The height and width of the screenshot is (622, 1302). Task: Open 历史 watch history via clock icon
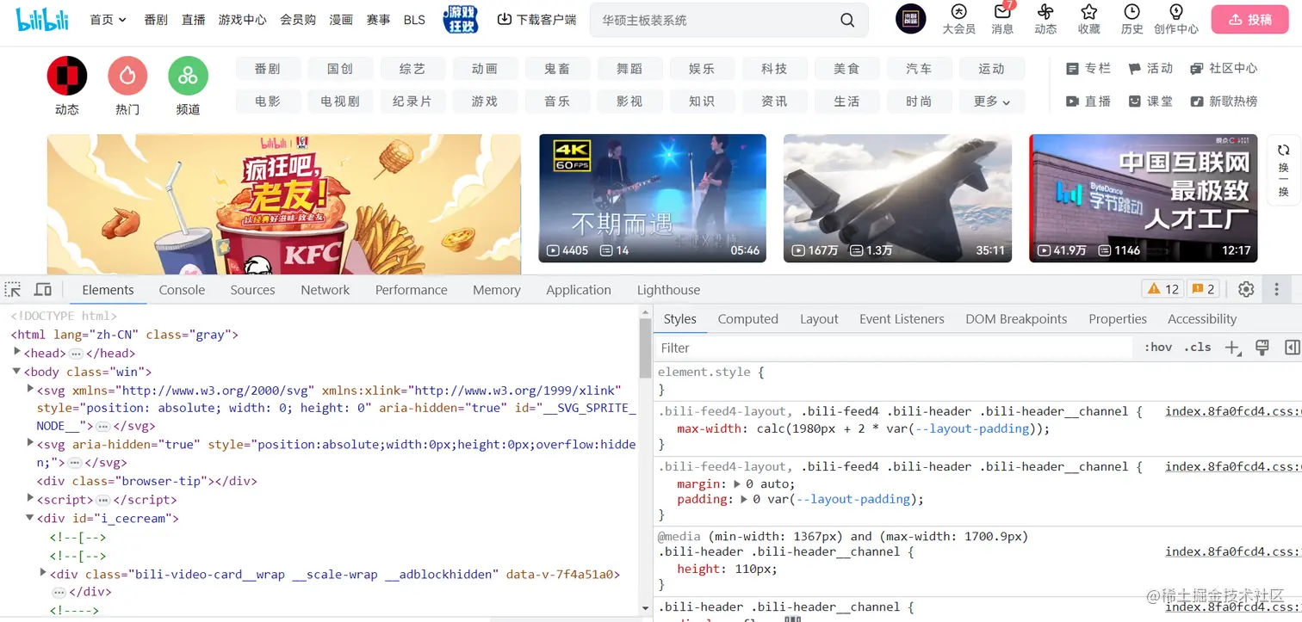(1131, 13)
